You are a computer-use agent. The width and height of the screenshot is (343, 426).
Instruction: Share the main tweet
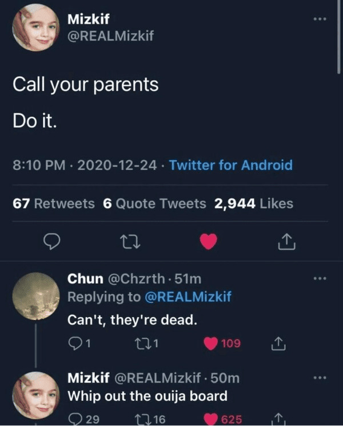coord(286,241)
